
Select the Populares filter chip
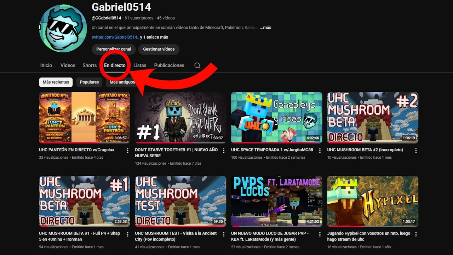click(89, 82)
